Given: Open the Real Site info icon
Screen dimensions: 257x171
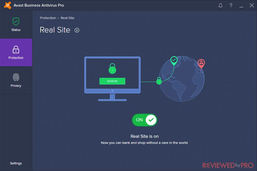Looking at the screenshot, I should tap(77, 30).
